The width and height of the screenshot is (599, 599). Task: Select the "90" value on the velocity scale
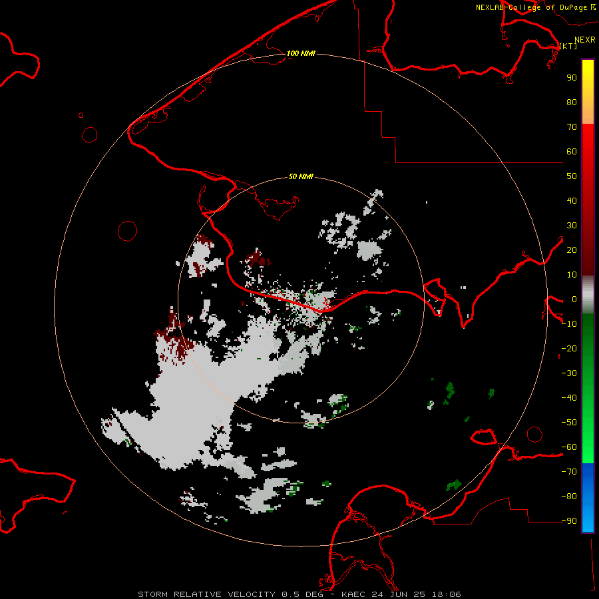[x=572, y=78]
